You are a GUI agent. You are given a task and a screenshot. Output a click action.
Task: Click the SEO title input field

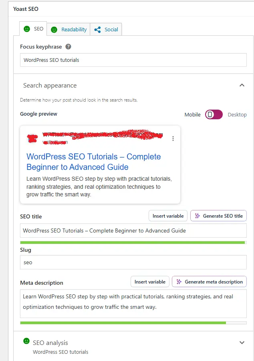point(133,230)
